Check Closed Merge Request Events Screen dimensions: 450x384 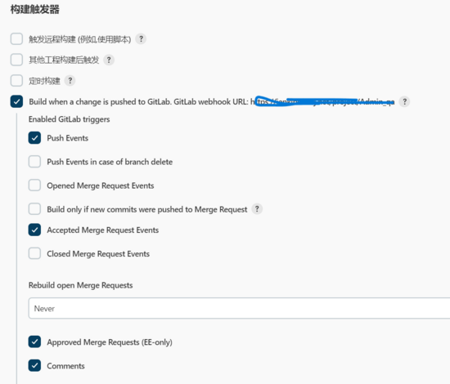34,253
